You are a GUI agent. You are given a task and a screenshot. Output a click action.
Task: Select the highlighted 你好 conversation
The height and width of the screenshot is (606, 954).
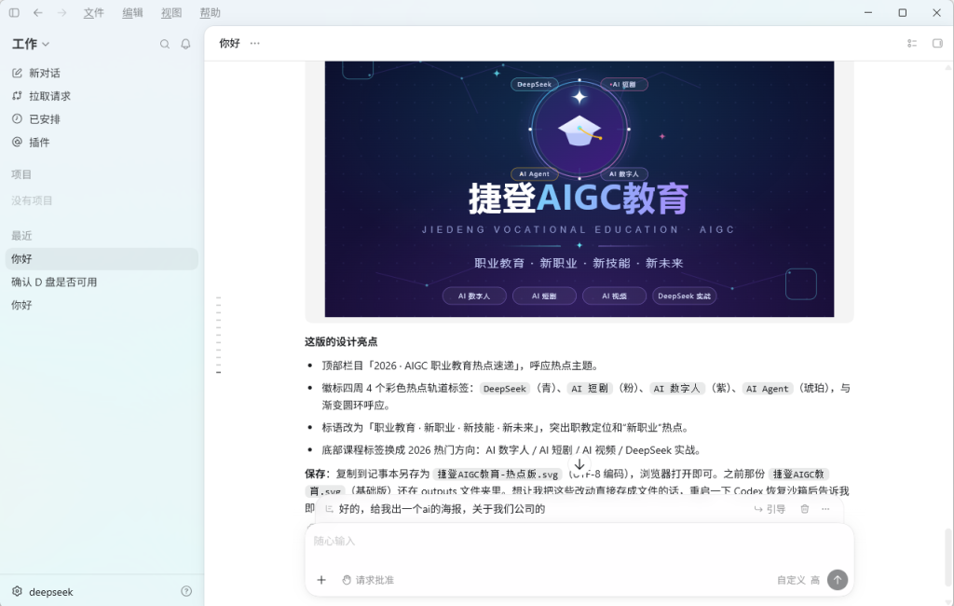pos(102,259)
